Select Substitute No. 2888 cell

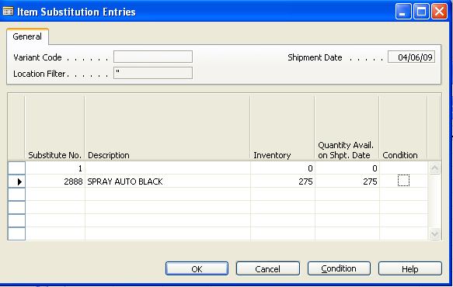tap(55, 182)
